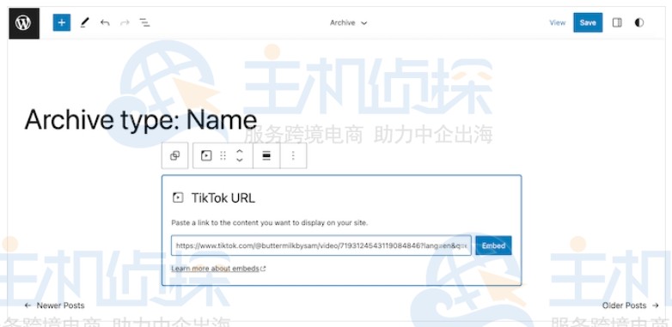
Task: Change the embed block type icon
Action: [206, 156]
